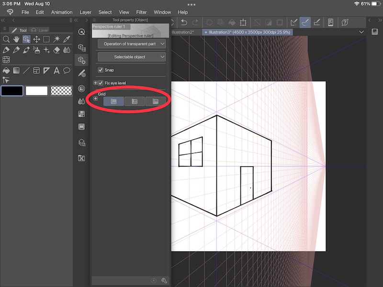Select the Hand tool

16,39
